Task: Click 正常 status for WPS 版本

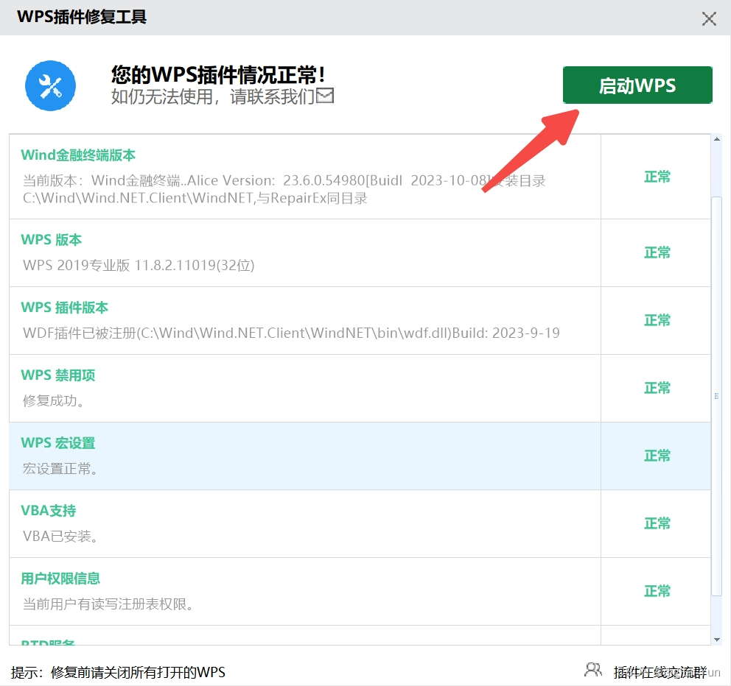Action: click(657, 252)
